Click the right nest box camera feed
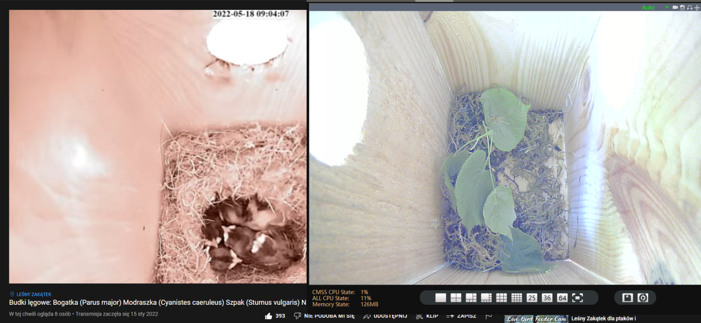The image size is (701, 323). pos(505,148)
